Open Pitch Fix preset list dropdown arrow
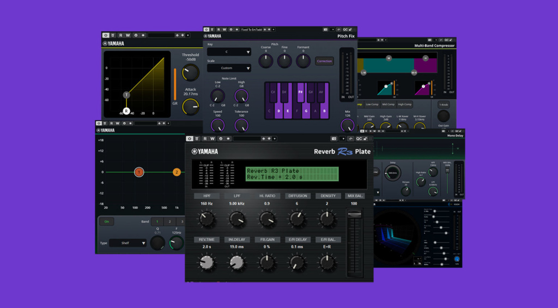This screenshot has height=308, width=558. tap(274, 29)
